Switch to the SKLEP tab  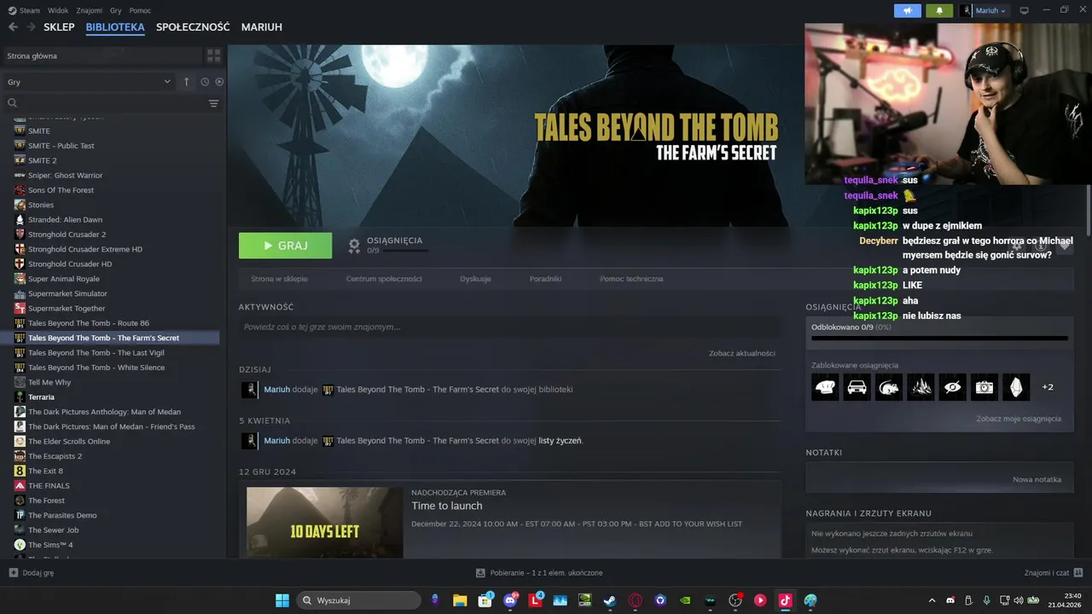coord(59,27)
